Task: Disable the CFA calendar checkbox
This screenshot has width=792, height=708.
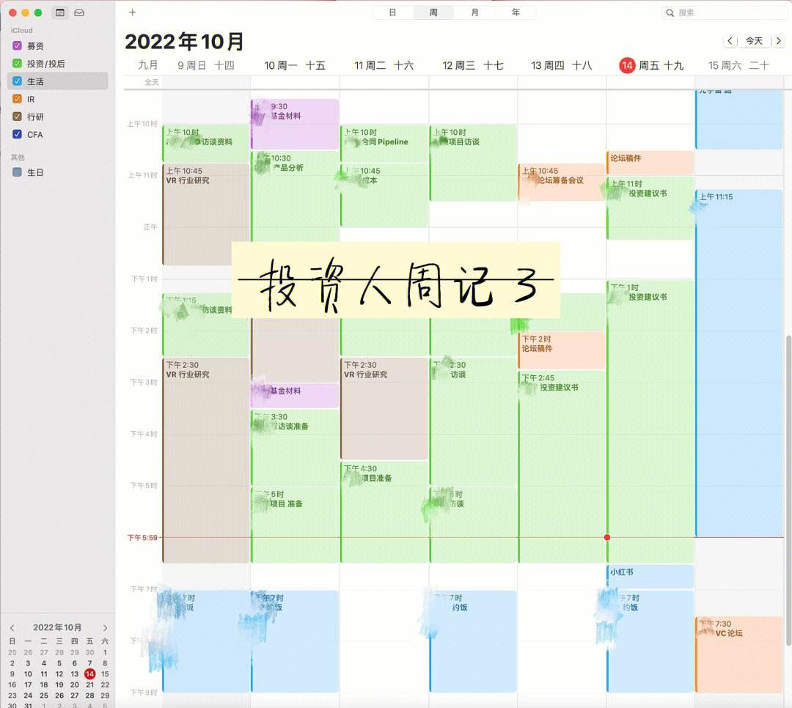Action: pyautogui.click(x=16, y=134)
